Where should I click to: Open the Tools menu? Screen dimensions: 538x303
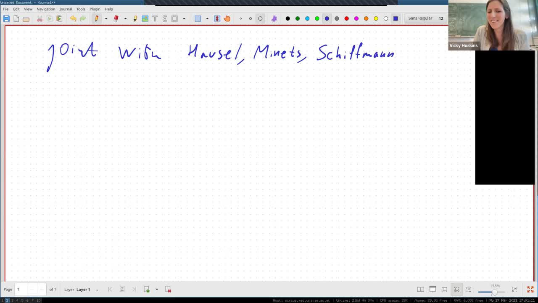pyautogui.click(x=81, y=9)
